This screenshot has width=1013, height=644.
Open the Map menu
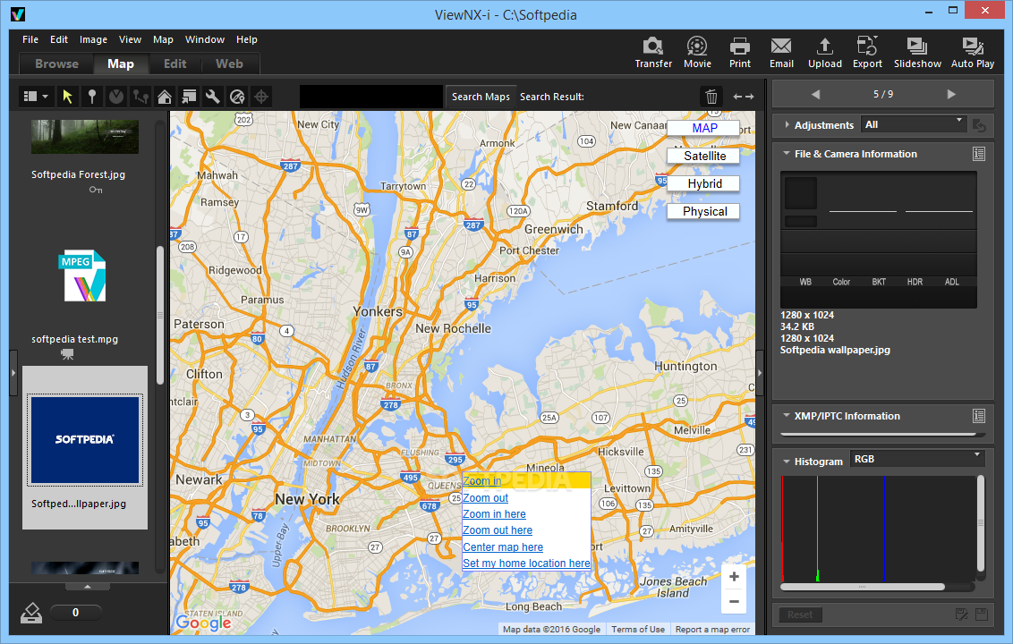tap(163, 39)
